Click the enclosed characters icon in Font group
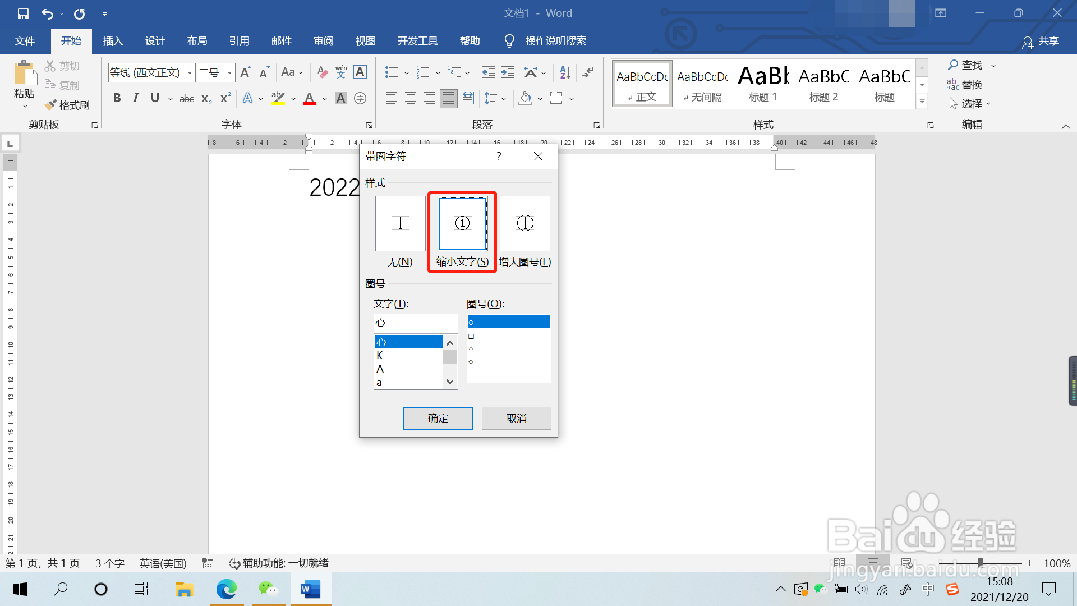The width and height of the screenshot is (1077, 606). tap(360, 98)
